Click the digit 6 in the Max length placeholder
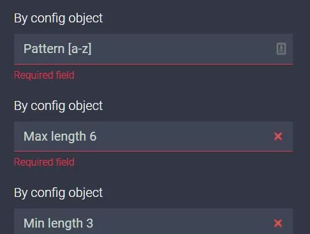 coord(93,136)
